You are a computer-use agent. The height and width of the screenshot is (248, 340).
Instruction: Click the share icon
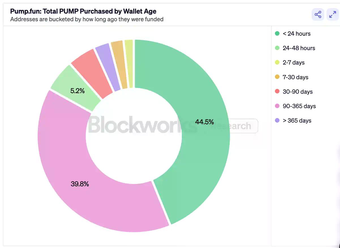318,14
